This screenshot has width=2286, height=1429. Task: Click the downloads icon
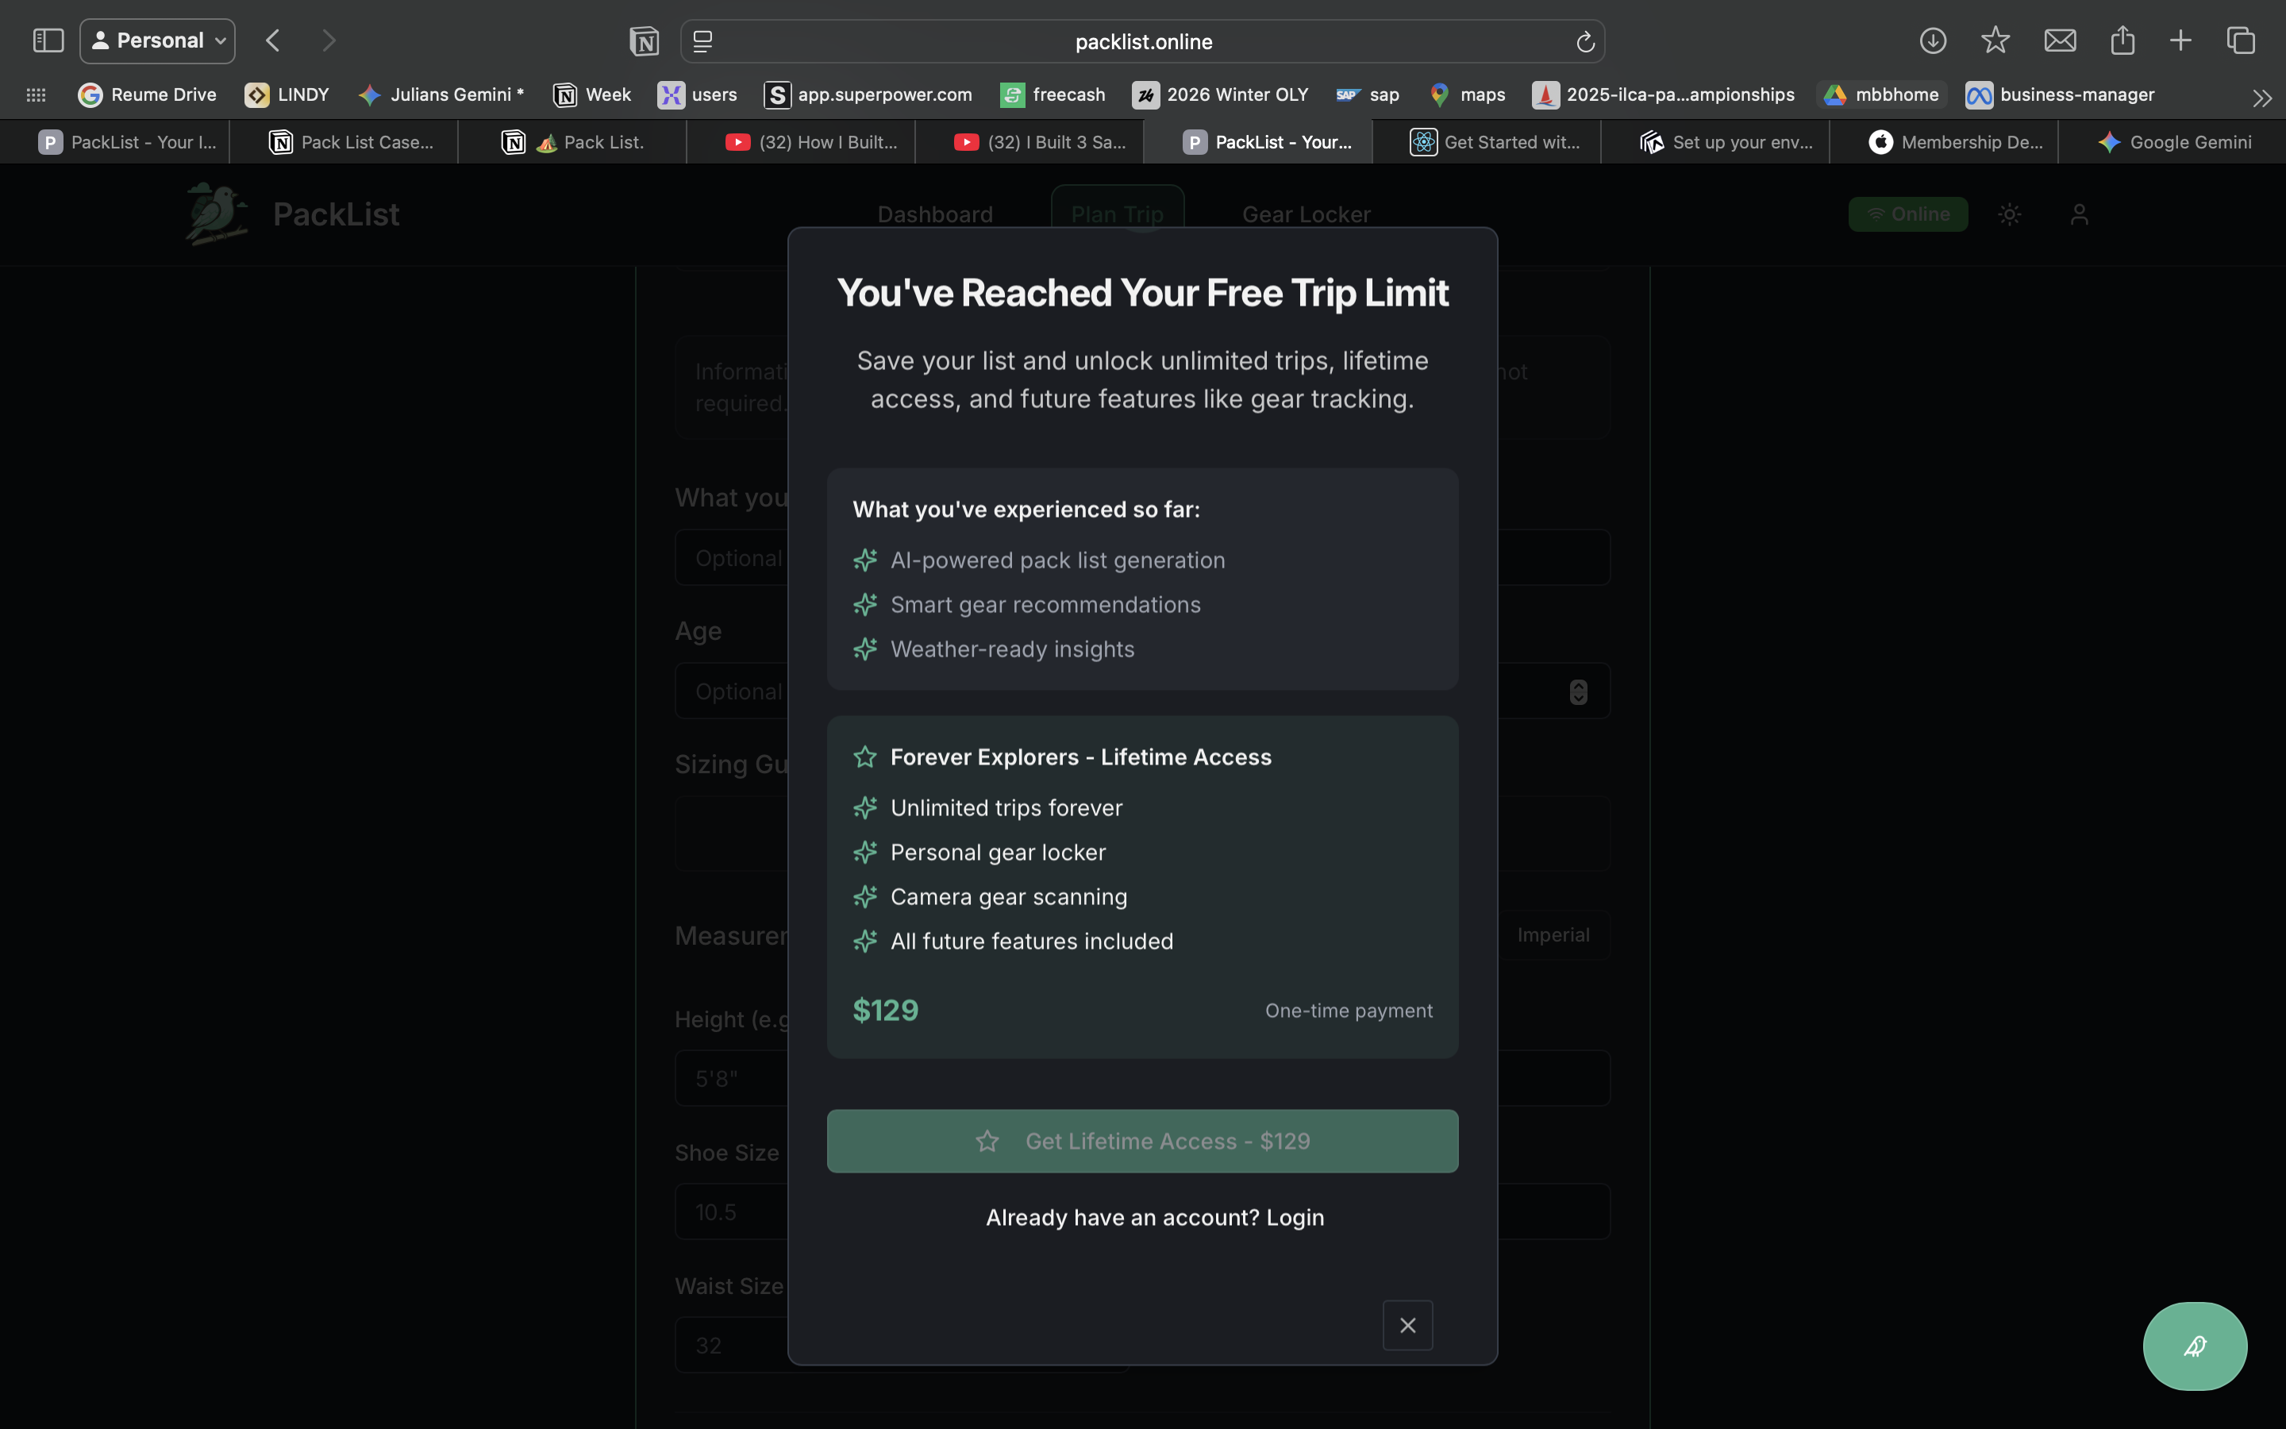point(1933,40)
